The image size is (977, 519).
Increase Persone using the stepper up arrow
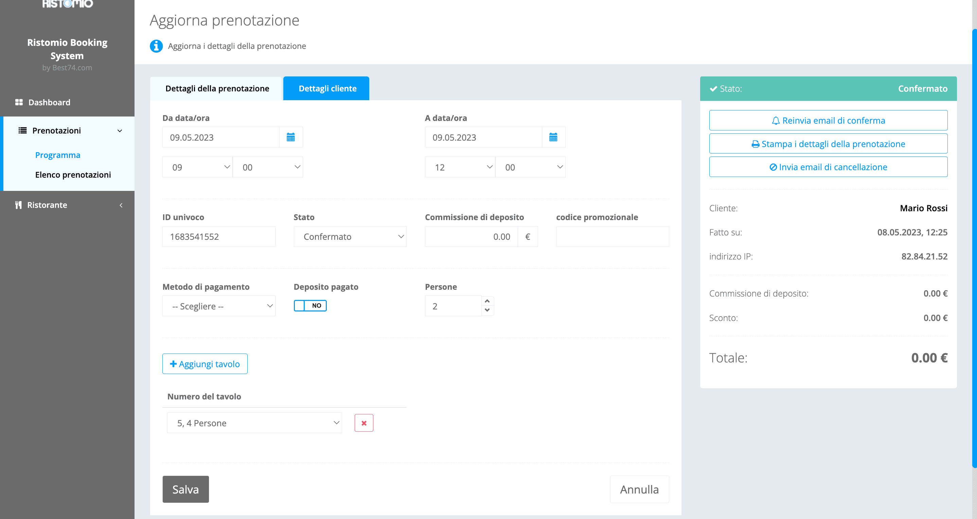(488, 301)
